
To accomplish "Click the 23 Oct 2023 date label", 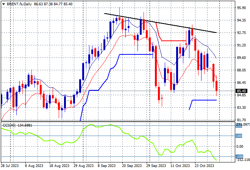I will (x=204, y=166).
